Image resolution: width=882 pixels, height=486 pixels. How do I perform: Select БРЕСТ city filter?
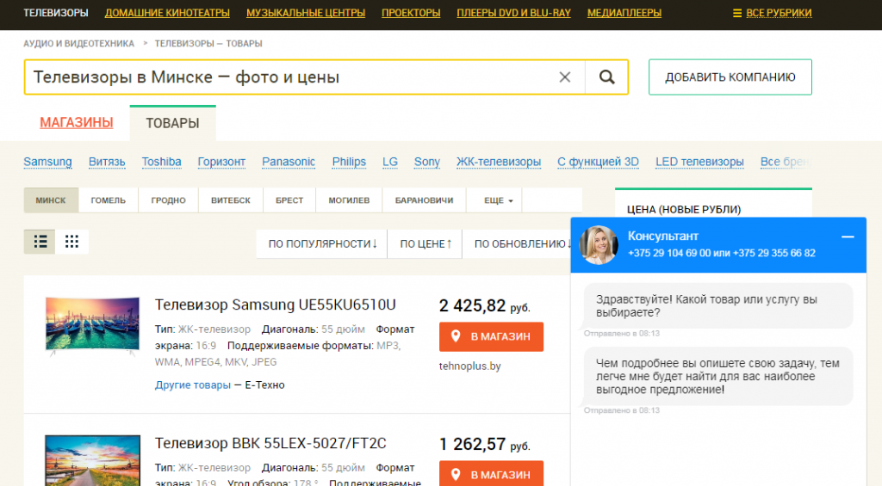pos(289,200)
